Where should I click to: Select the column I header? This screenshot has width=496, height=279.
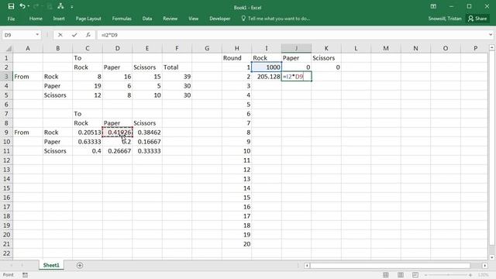(x=267, y=48)
